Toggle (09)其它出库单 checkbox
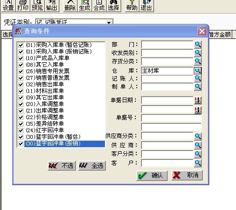The height and width of the screenshot is (210, 236). click(21, 97)
